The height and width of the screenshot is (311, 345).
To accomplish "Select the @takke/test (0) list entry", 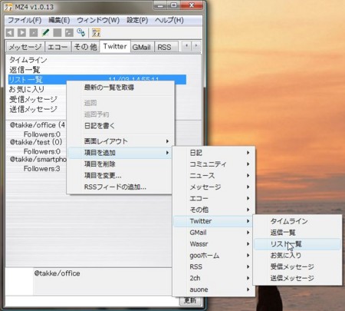I will coord(36,142).
